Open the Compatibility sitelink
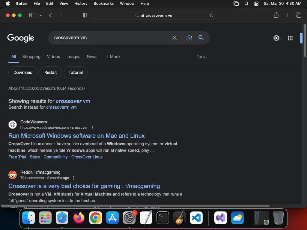Image resolution: width=307 pixels, height=230 pixels. (x=55, y=157)
